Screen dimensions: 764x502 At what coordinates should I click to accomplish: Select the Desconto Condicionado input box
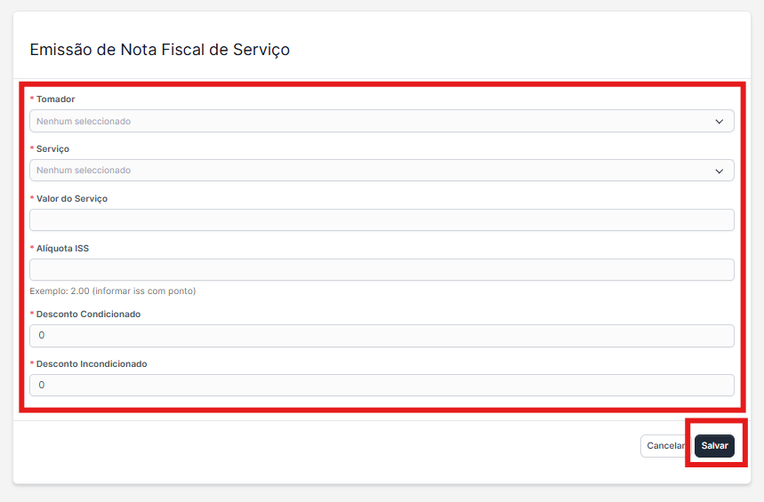coord(382,336)
